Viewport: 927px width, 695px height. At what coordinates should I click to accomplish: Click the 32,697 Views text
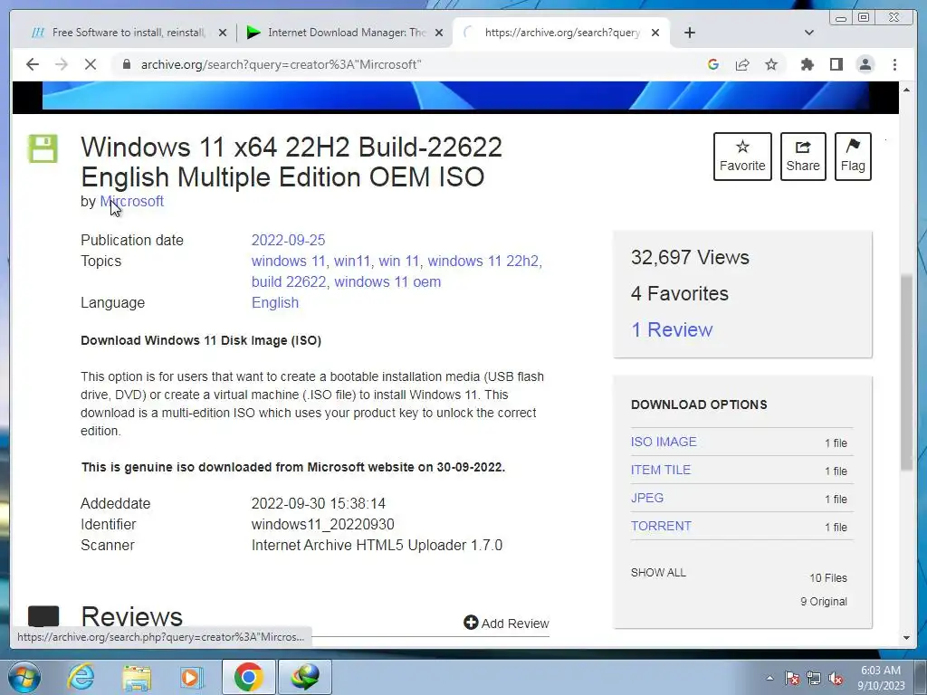[690, 258]
